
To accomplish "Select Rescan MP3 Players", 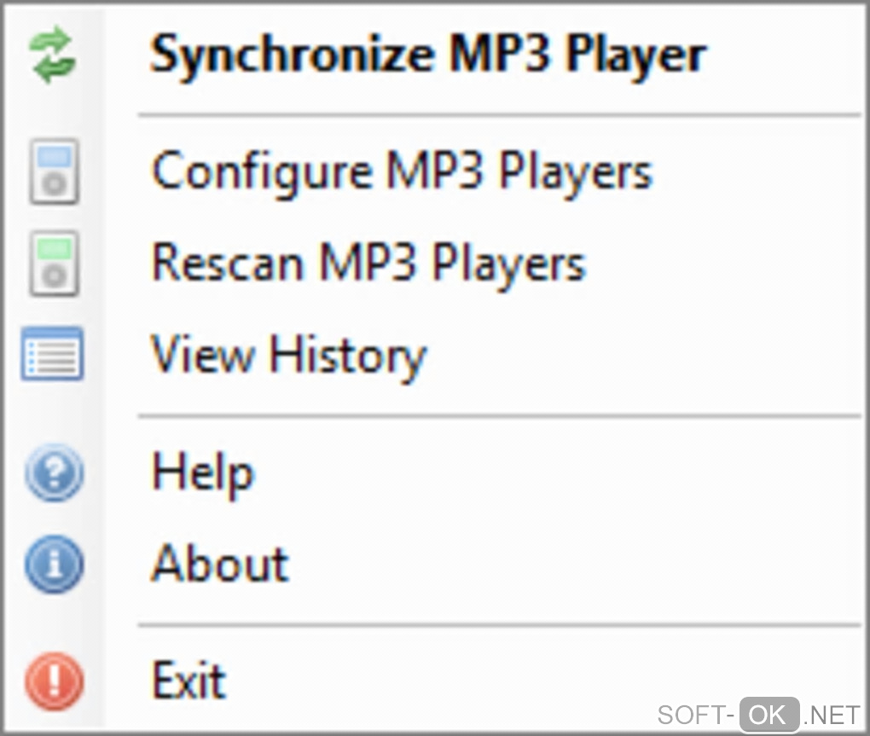I will (368, 263).
